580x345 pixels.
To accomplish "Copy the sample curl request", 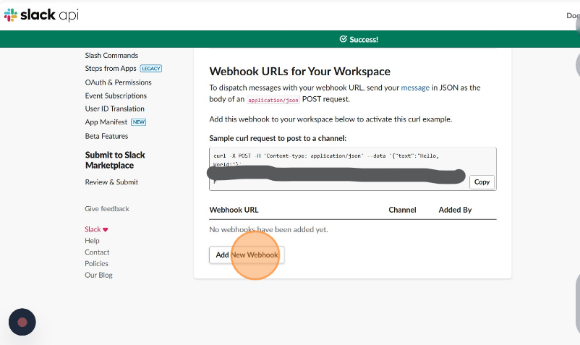I will coord(482,182).
